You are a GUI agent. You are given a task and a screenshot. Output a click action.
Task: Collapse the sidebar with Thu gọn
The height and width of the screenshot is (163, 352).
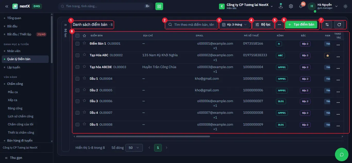click(x=14, y=158)
